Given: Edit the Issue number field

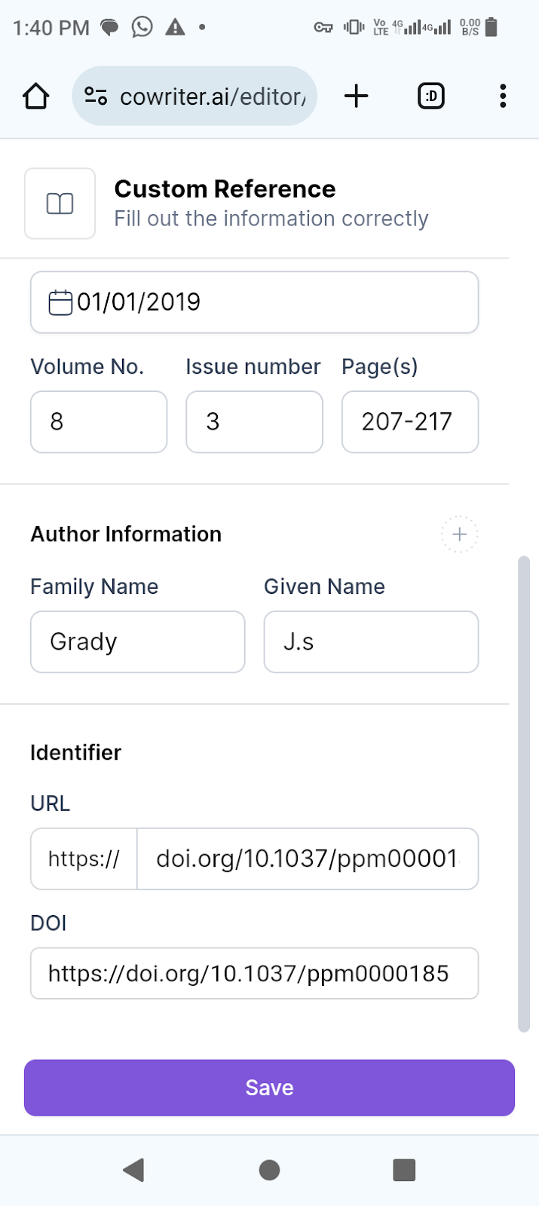Looking at the screenshot, I should click(x=255, y=421).
